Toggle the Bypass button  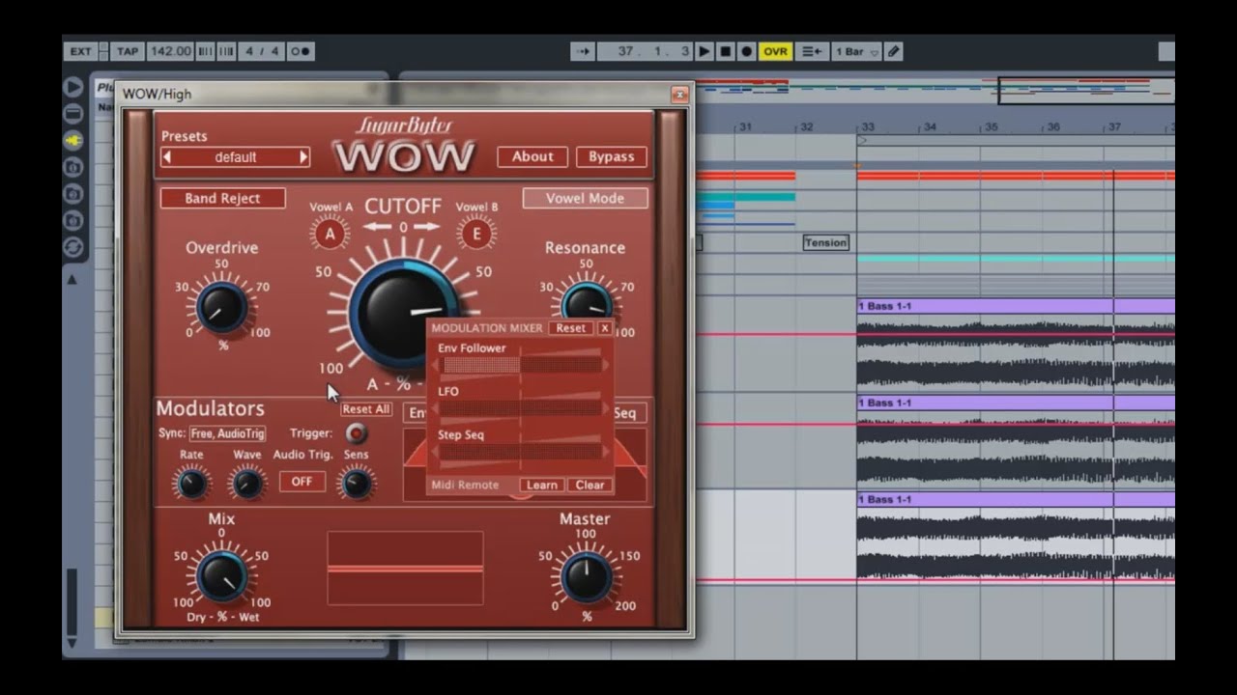coord(612,156)
